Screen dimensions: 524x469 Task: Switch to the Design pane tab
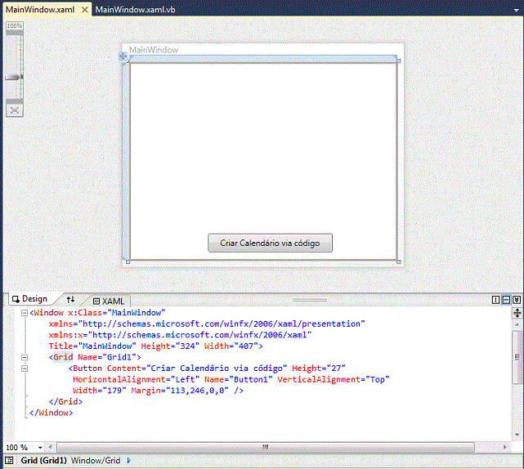click(30, 299)
